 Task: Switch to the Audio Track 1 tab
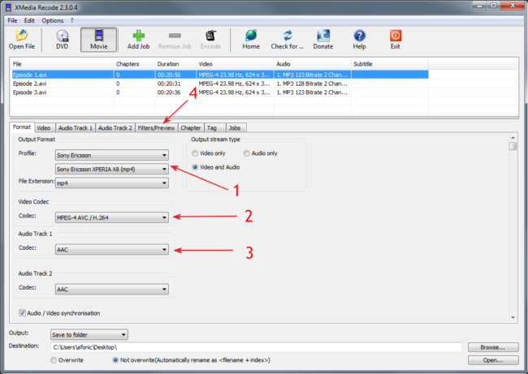(x=75, y=128)
